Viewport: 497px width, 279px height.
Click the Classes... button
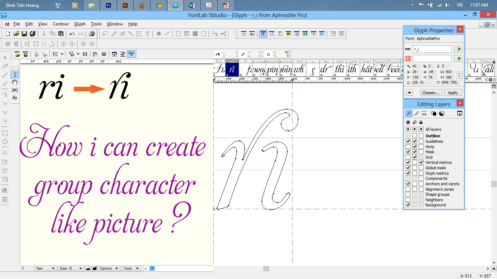click(x=431, y=93)
